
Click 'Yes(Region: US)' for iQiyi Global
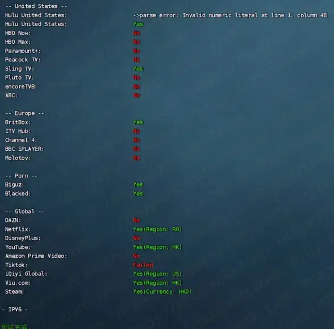coord(158,274)
